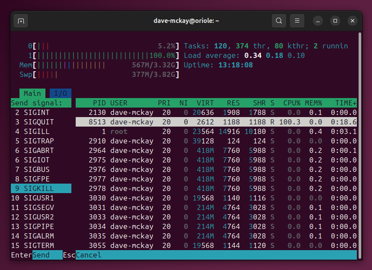The image size is (372, 270).
Task: Select process row with PID 2130
Action: [216, 112]
